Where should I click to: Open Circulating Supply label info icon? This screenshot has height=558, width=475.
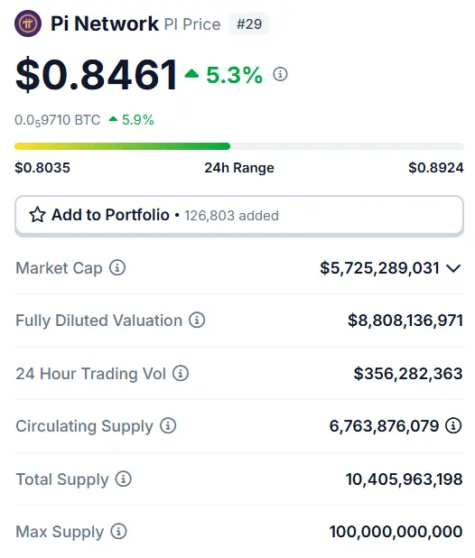click(168, 425)
